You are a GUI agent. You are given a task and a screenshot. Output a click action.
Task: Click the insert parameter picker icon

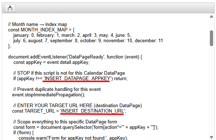coord(10,8)
